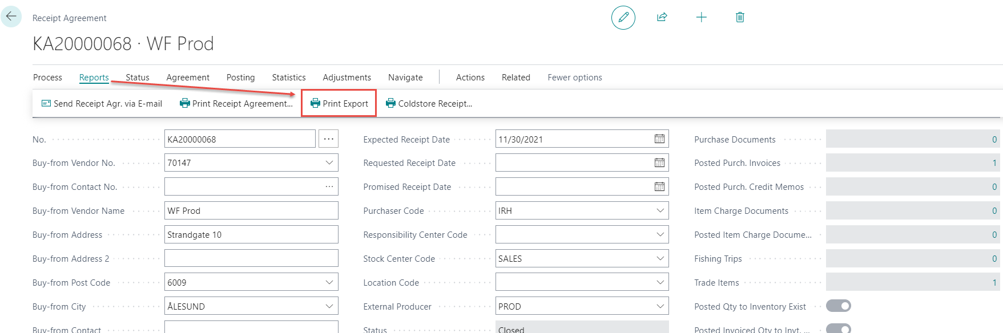
Task: Click the Buy-from Address input field
Action: 251,235
